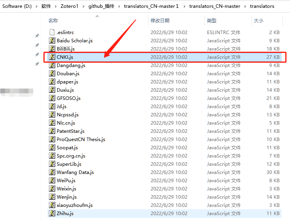Select the Spc.org.cn.js file icon
The height and width of the screenshot is (221, 290).
[52, 156]
